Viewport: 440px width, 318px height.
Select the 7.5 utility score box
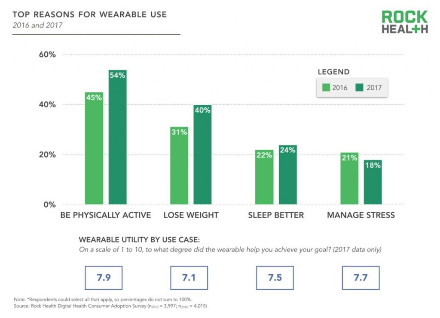275,278
